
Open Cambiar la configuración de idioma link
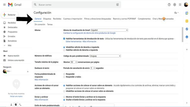[x=89, y=33]
